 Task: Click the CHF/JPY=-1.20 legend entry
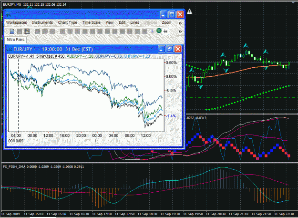[x=137, y=56]
